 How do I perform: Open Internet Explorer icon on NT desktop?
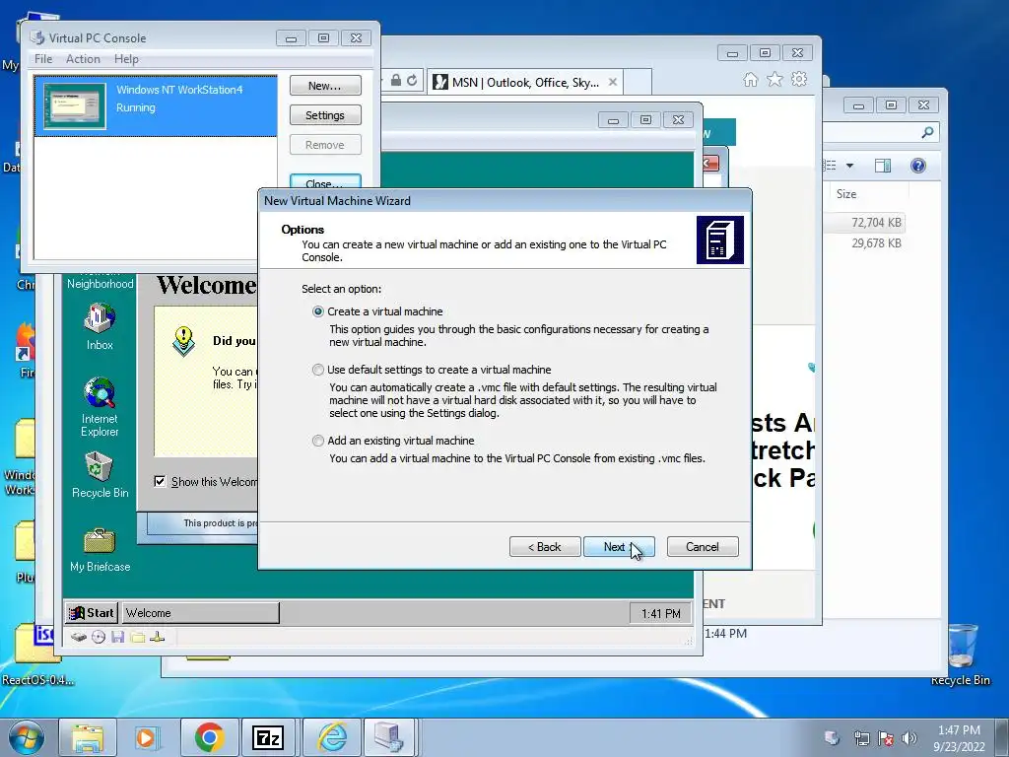(100, 407)
